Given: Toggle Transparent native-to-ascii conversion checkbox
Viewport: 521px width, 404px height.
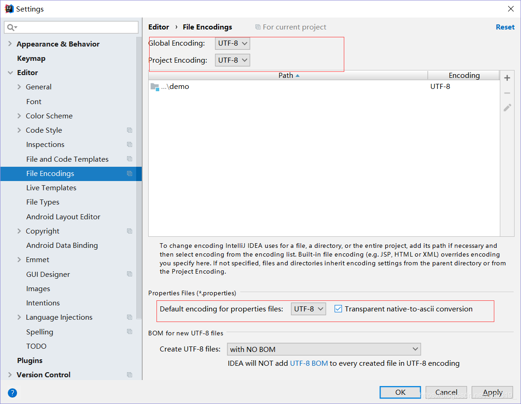Looking at the screenshot, I should 338,309.
